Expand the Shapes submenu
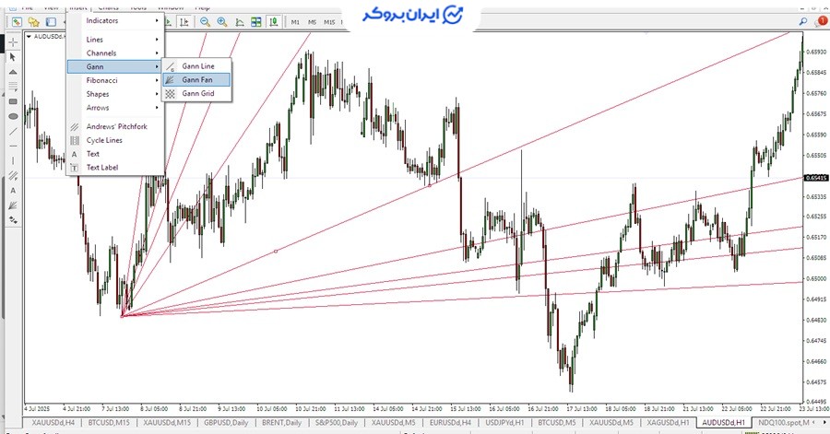The image size is (830, 434). (x=115, y=94)
